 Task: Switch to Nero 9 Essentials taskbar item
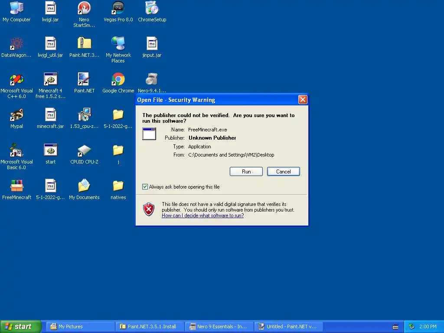(x=219, y=326)
